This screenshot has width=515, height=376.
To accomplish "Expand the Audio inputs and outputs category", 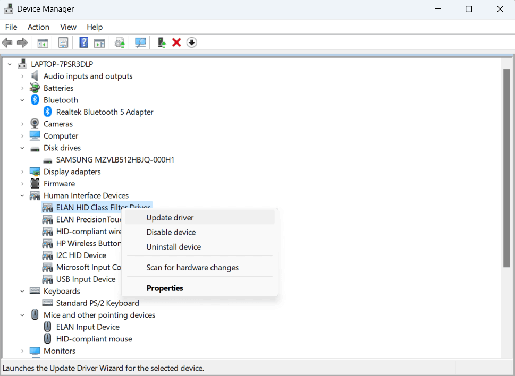I will pyautogui.click(x=22, y=76).
